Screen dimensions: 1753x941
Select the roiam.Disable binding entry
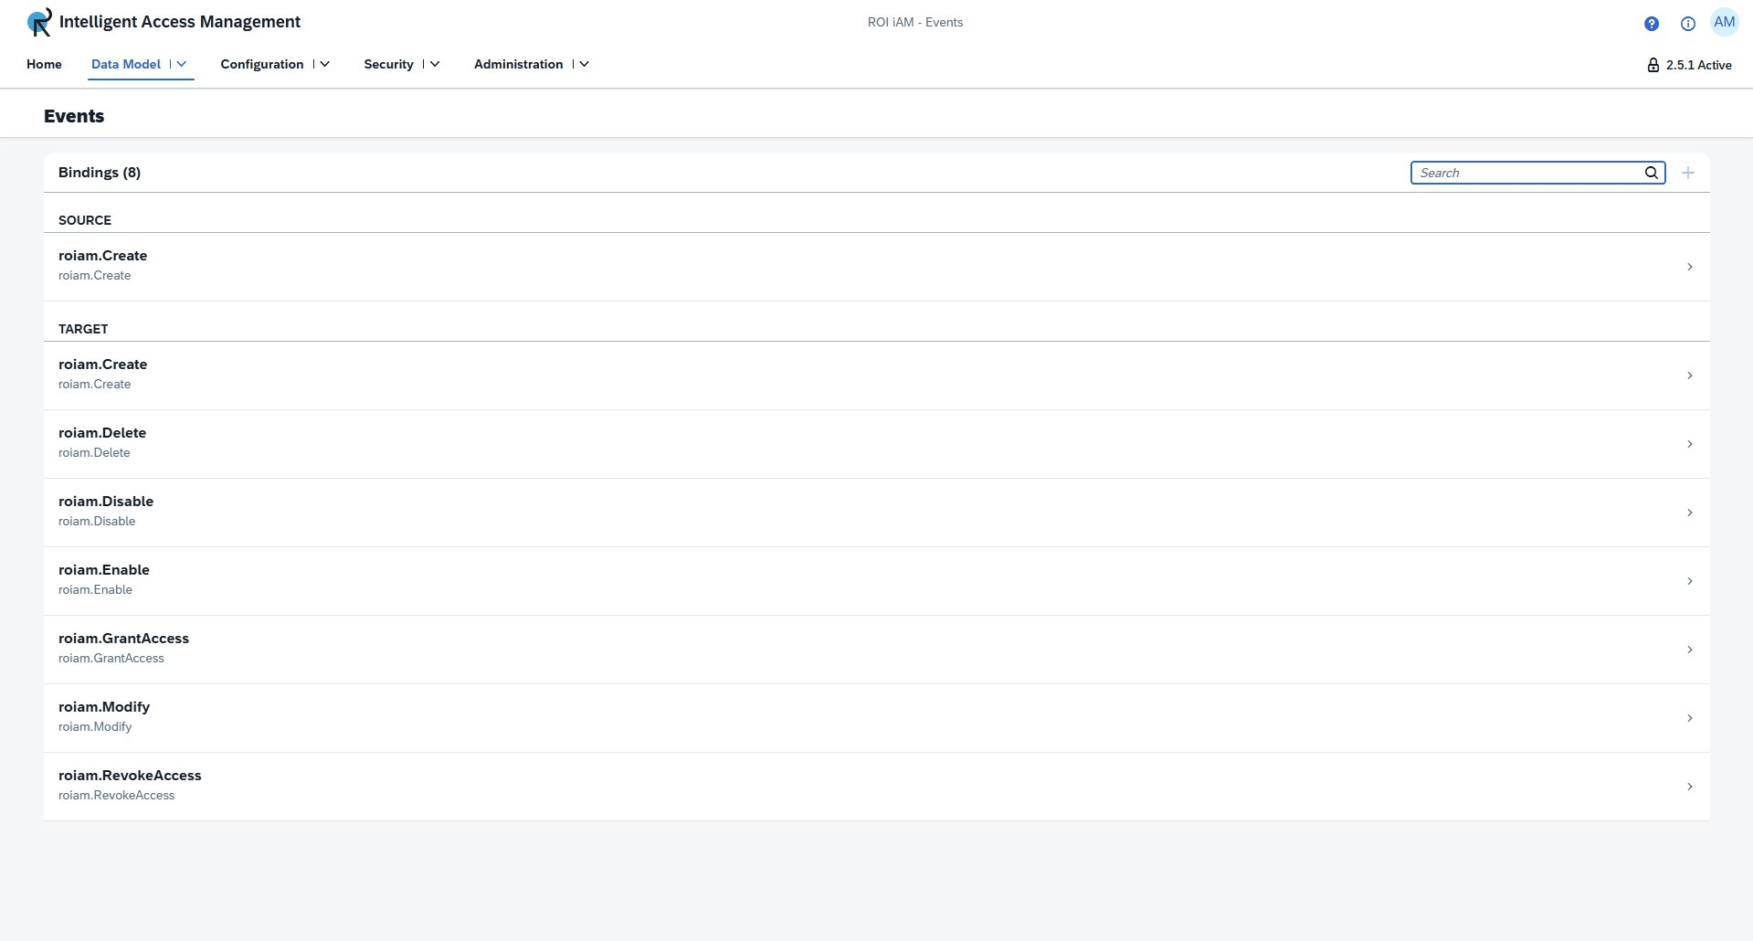pos(106,512)
